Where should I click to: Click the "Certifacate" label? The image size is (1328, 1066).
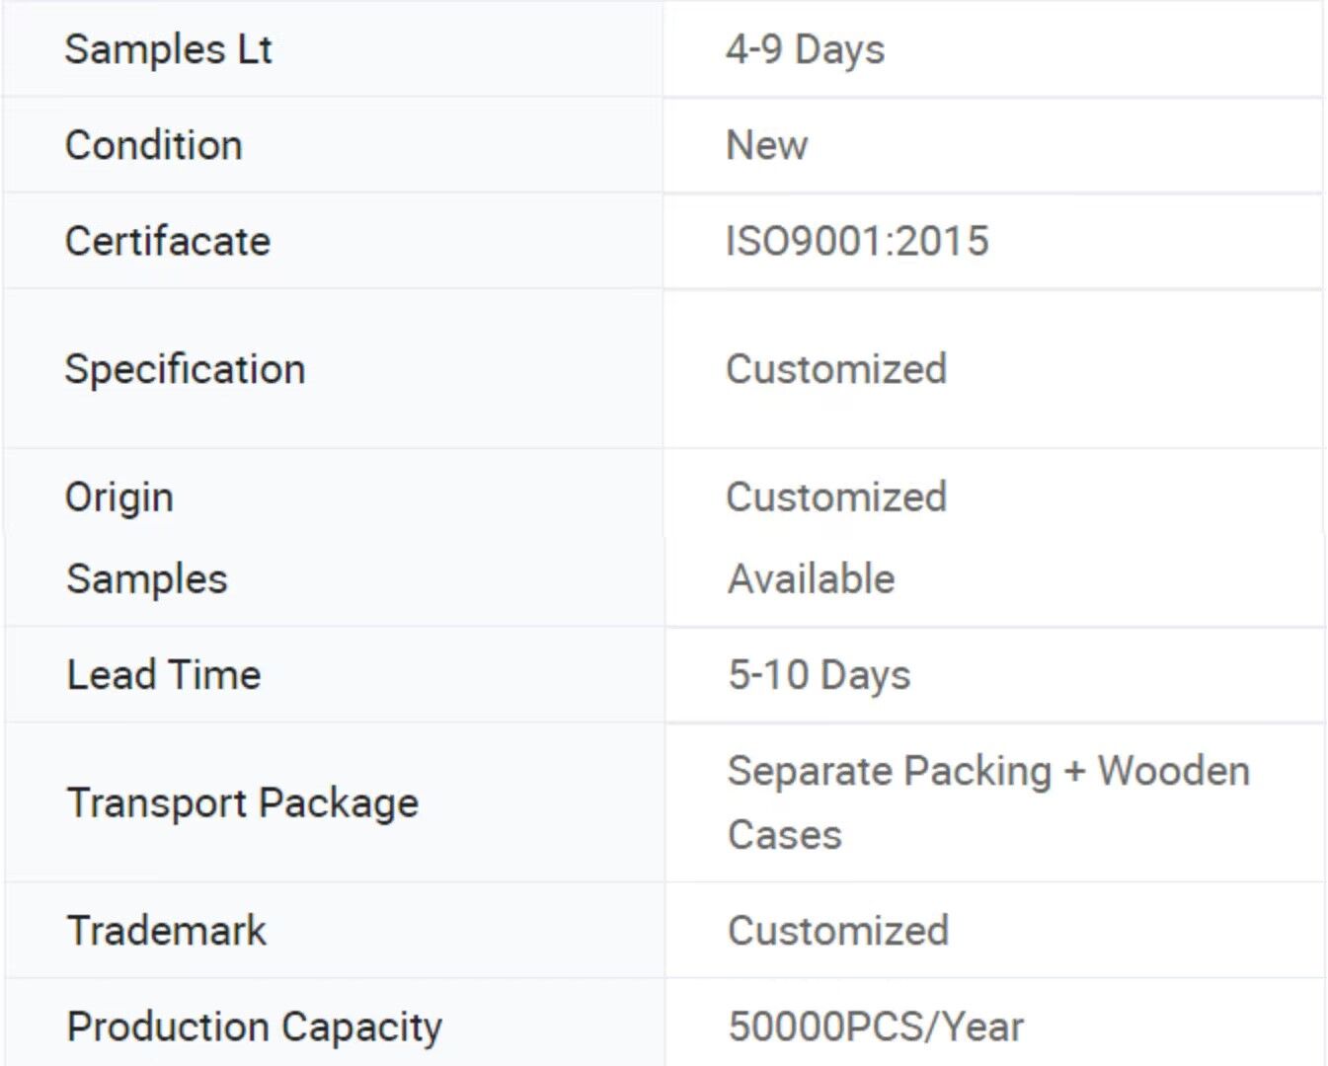167,241
